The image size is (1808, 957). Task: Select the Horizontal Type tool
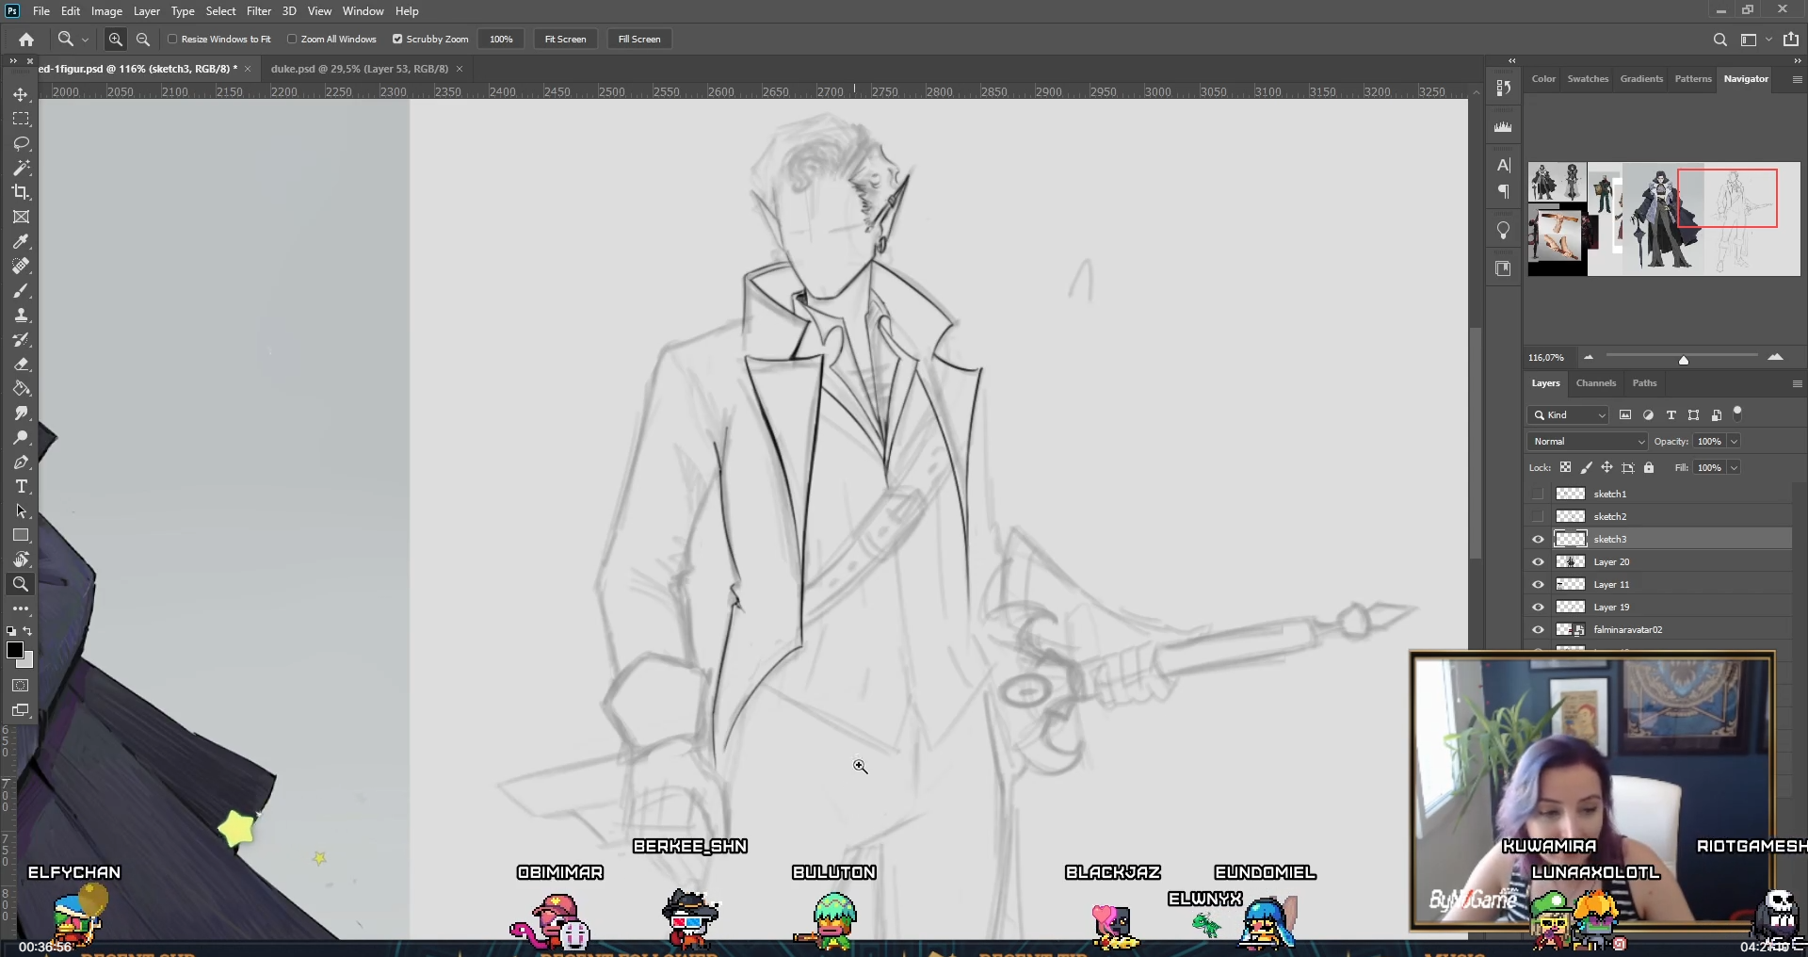click(21, 486)
